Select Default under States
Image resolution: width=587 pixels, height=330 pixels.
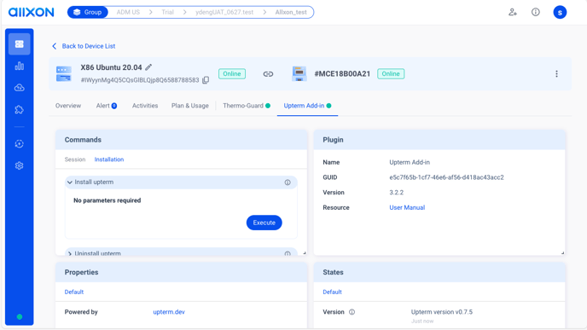point(332,292)
